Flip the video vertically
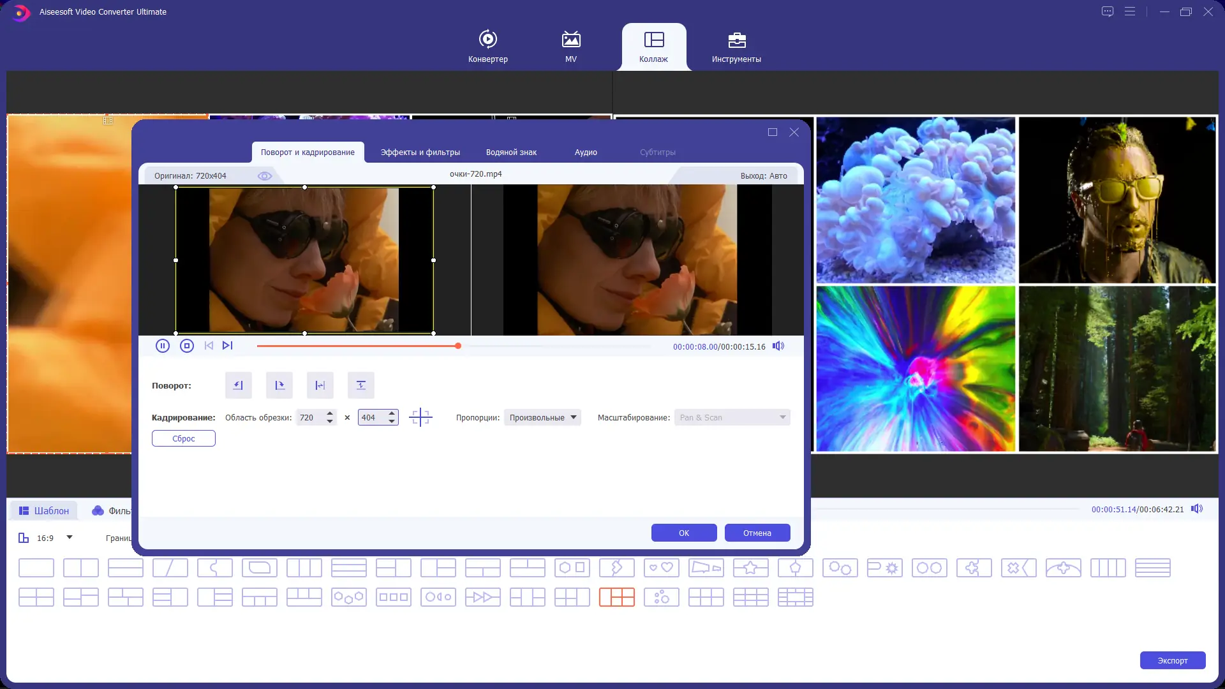The height and width of the screenshot is (689, 1225). [x=361, y=385]
